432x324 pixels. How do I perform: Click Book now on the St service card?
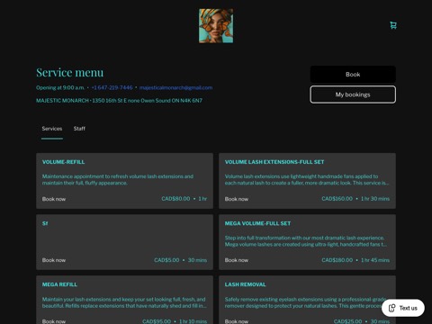[54, 260]
